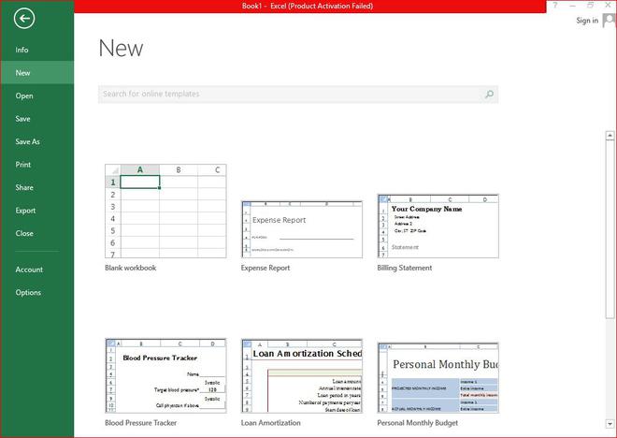Click the Help question mark icon

(555, 5)
